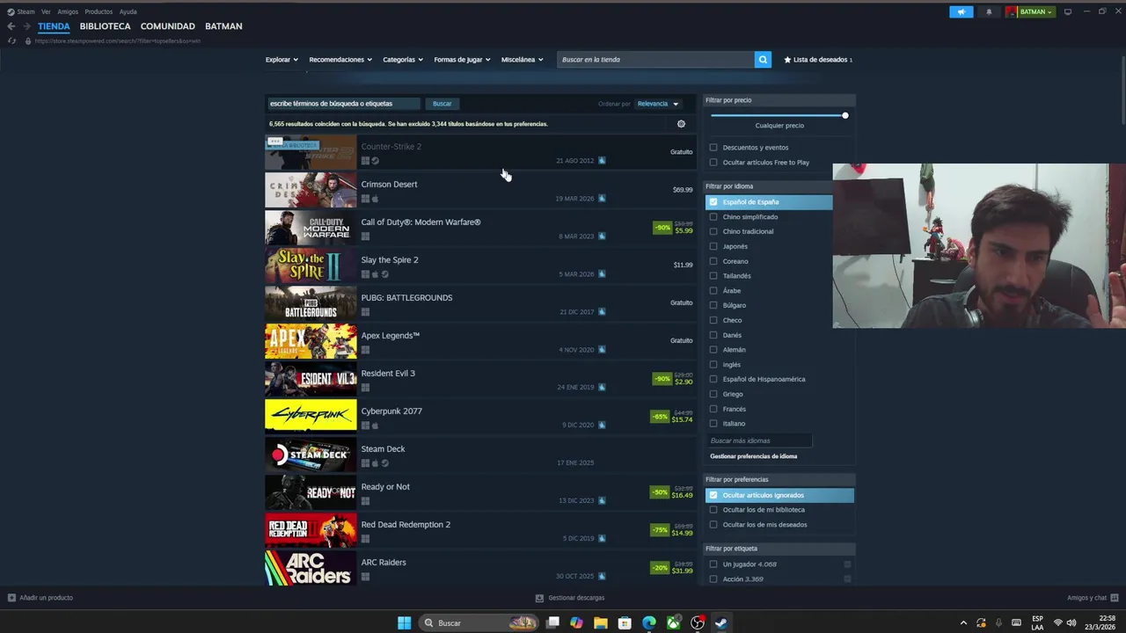Reload the store page
The width and height of the screenshot is (1126, 633).
[11, 40]
